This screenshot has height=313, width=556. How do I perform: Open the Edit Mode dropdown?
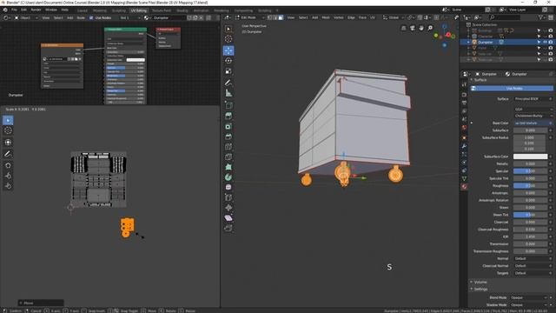(x=249, y=17)
